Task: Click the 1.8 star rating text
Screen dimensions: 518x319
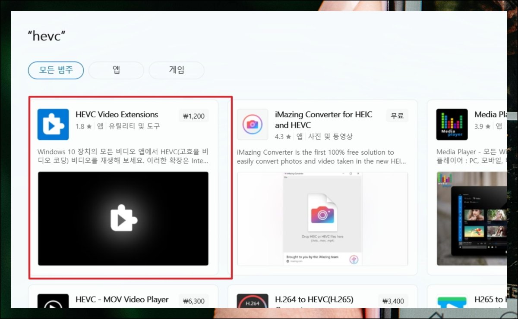Action: tap(83, 126)
